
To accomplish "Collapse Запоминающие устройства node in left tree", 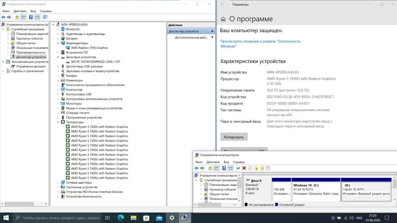I will [3, 62].
